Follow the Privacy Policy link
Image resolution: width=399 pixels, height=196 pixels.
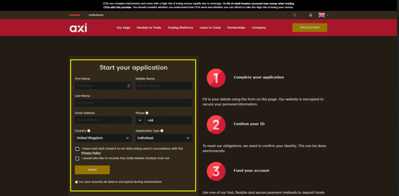91,153
